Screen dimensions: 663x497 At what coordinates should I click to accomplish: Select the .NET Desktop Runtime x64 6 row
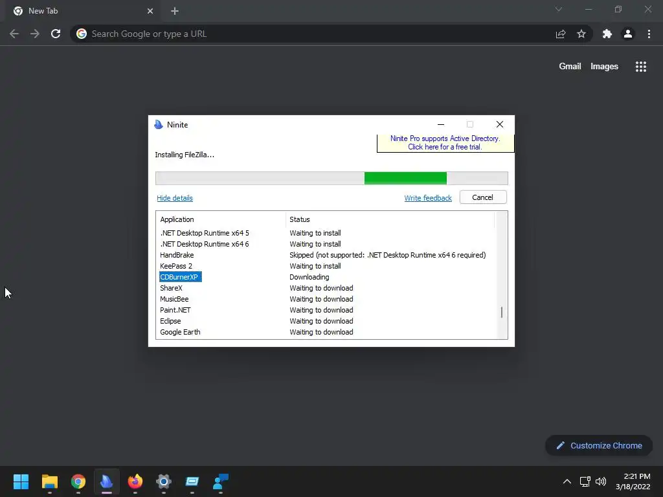[x=326, y=244]
